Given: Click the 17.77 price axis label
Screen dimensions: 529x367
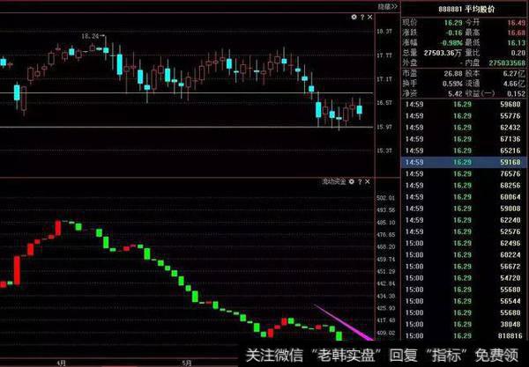Looking at the screenshot, I should 384,55.
